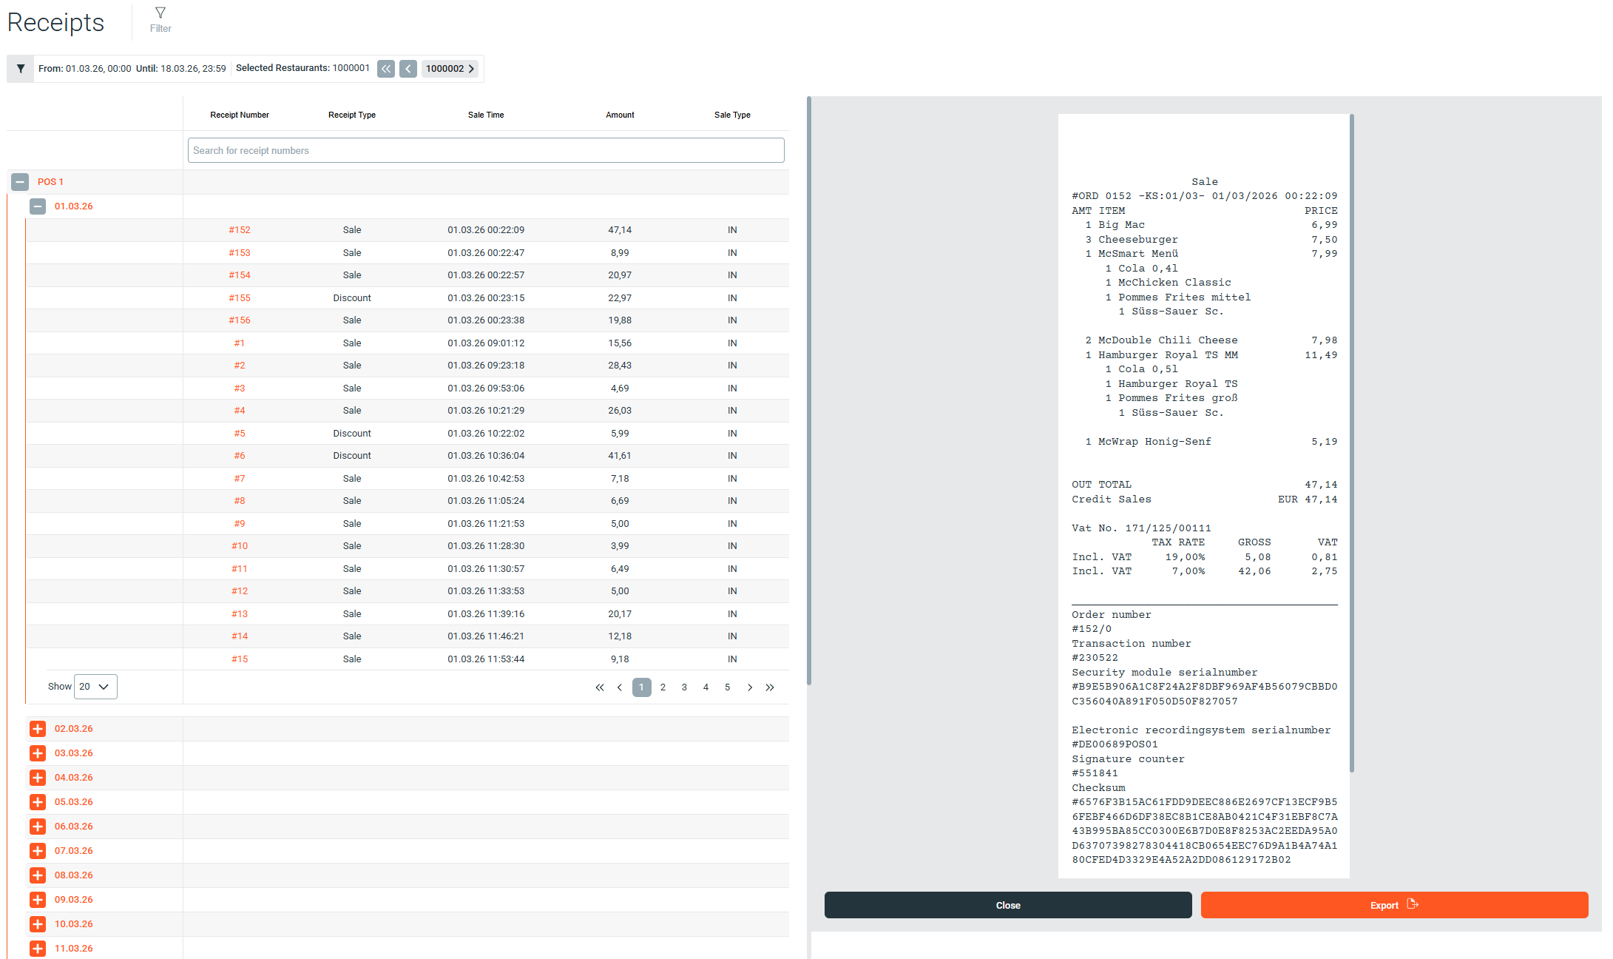Expand the 02.03.26 date group
The height and width of the screenshot is (959, 1613).
click(x=38, y=729)
